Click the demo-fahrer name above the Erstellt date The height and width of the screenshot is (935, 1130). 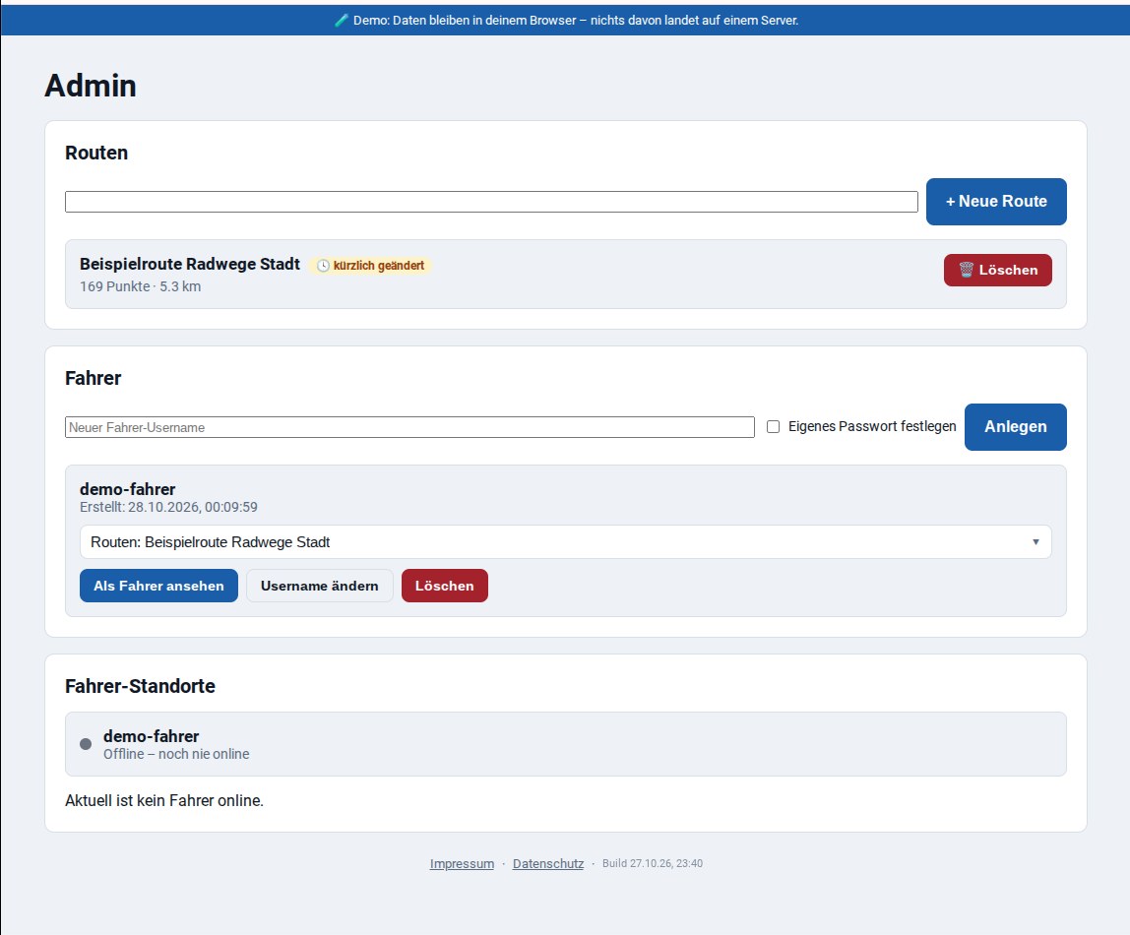click(128, 489)
